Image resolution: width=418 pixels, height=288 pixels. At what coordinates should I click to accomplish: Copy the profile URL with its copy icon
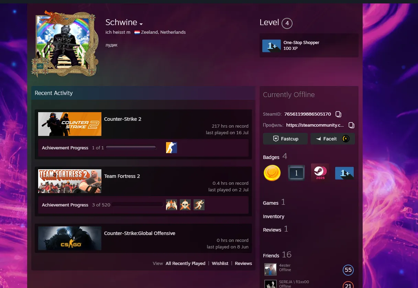click(351, 125)
